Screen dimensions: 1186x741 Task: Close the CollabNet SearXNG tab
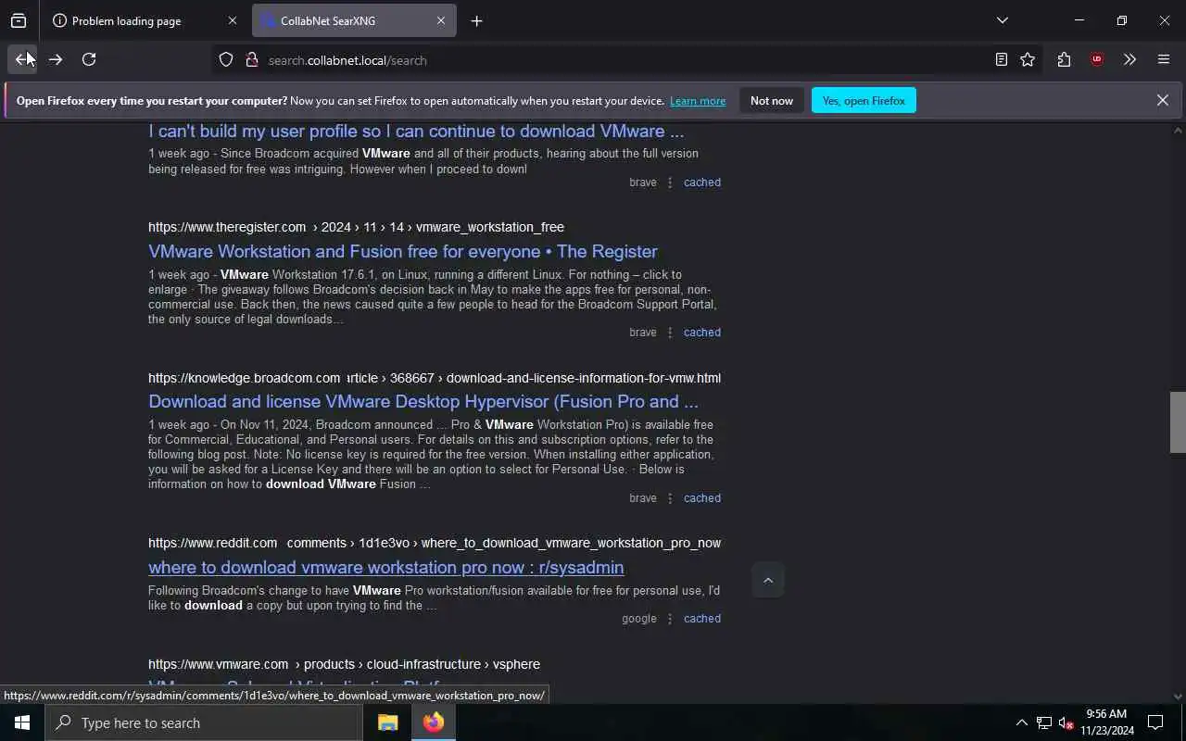point(441,20)
